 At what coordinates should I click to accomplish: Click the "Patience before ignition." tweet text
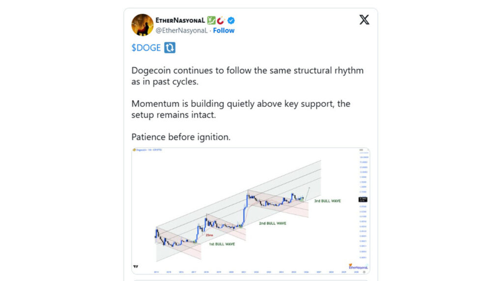(x=181, y=137)
